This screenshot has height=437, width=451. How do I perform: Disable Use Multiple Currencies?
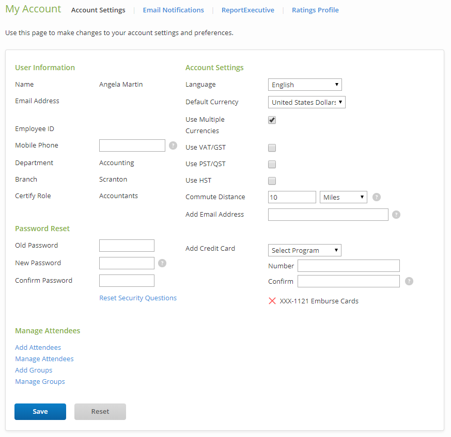tap(272, 120)
